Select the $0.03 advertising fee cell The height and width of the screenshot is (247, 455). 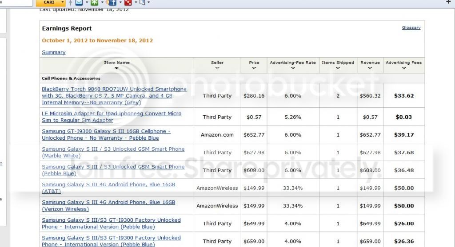403,117
